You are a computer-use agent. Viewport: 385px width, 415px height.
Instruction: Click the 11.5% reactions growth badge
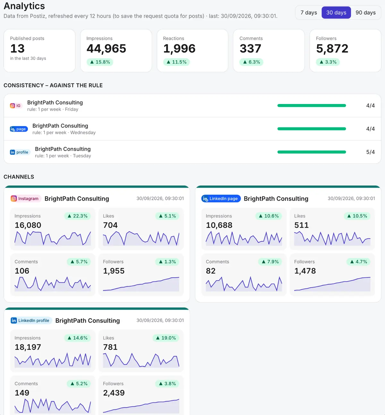point(176,62)
